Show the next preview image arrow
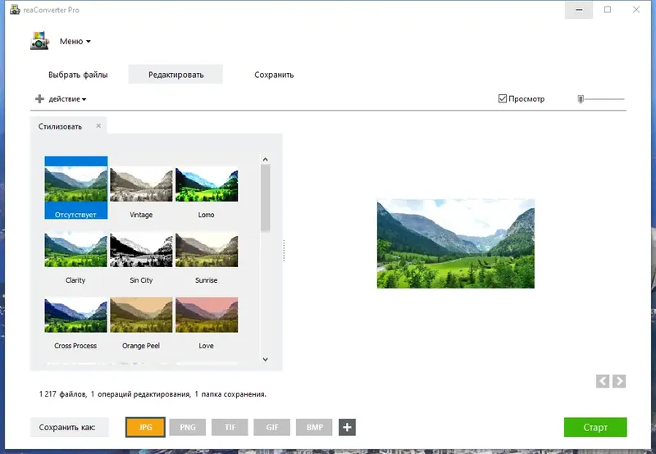 [x=619, y=381]
